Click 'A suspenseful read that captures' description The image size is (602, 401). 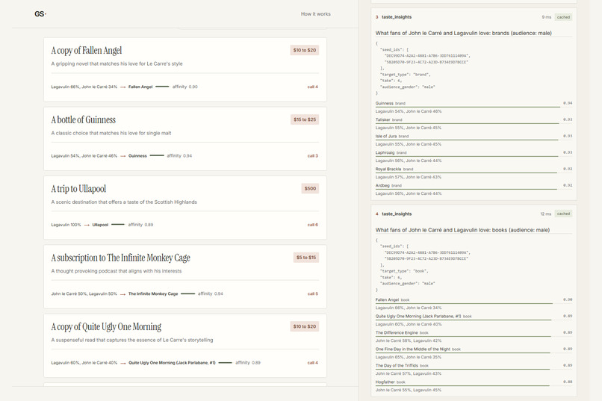[132, 340]
